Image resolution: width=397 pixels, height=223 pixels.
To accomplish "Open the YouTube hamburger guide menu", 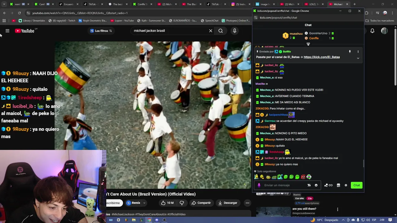I will (x=7, y=31).
